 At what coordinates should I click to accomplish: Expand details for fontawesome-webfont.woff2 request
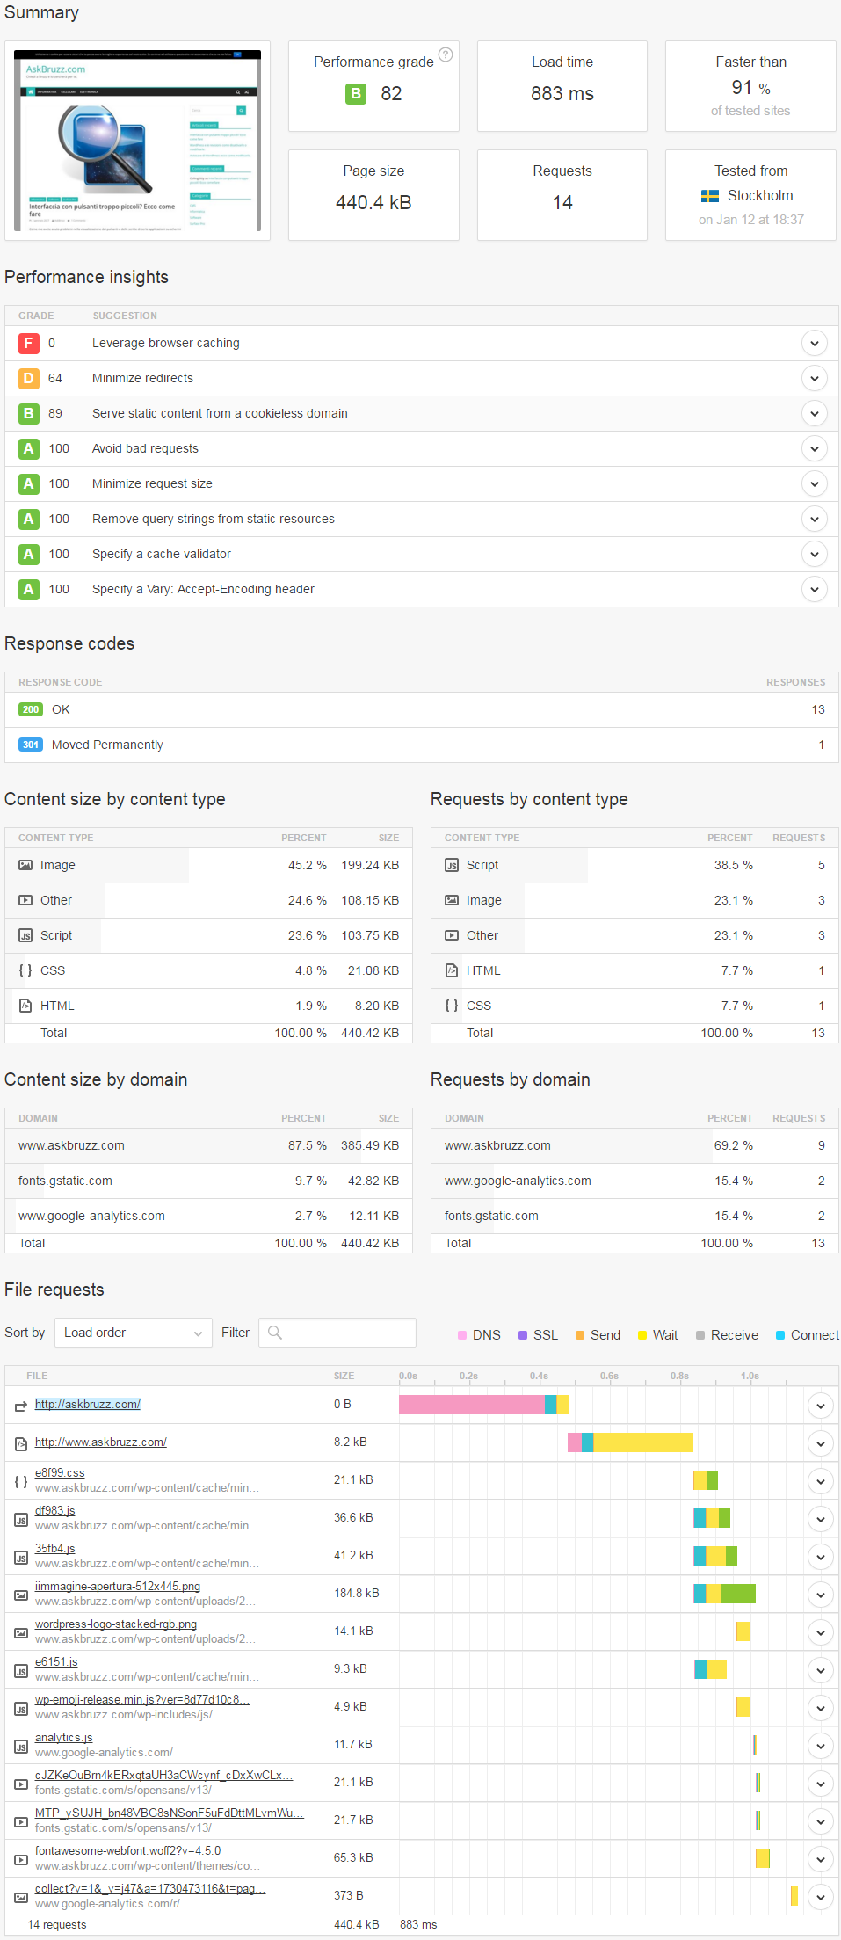tap(820, 1859)
